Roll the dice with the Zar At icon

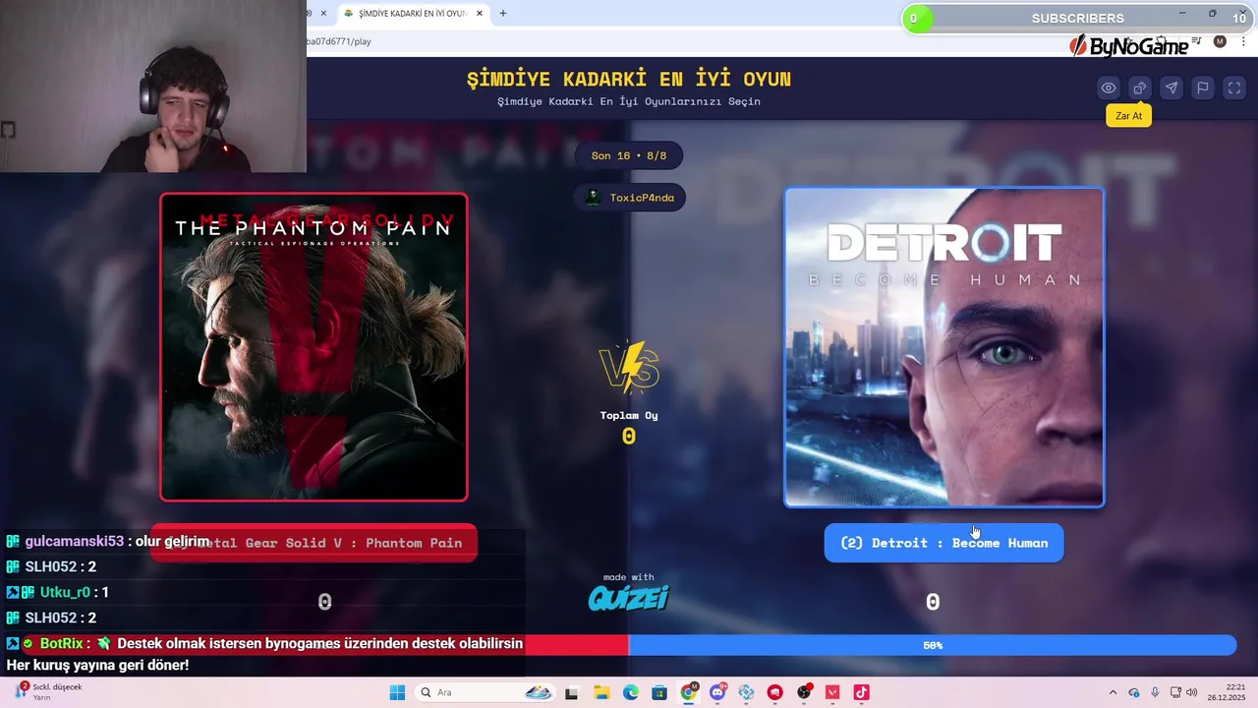[x=1140, y=88]
